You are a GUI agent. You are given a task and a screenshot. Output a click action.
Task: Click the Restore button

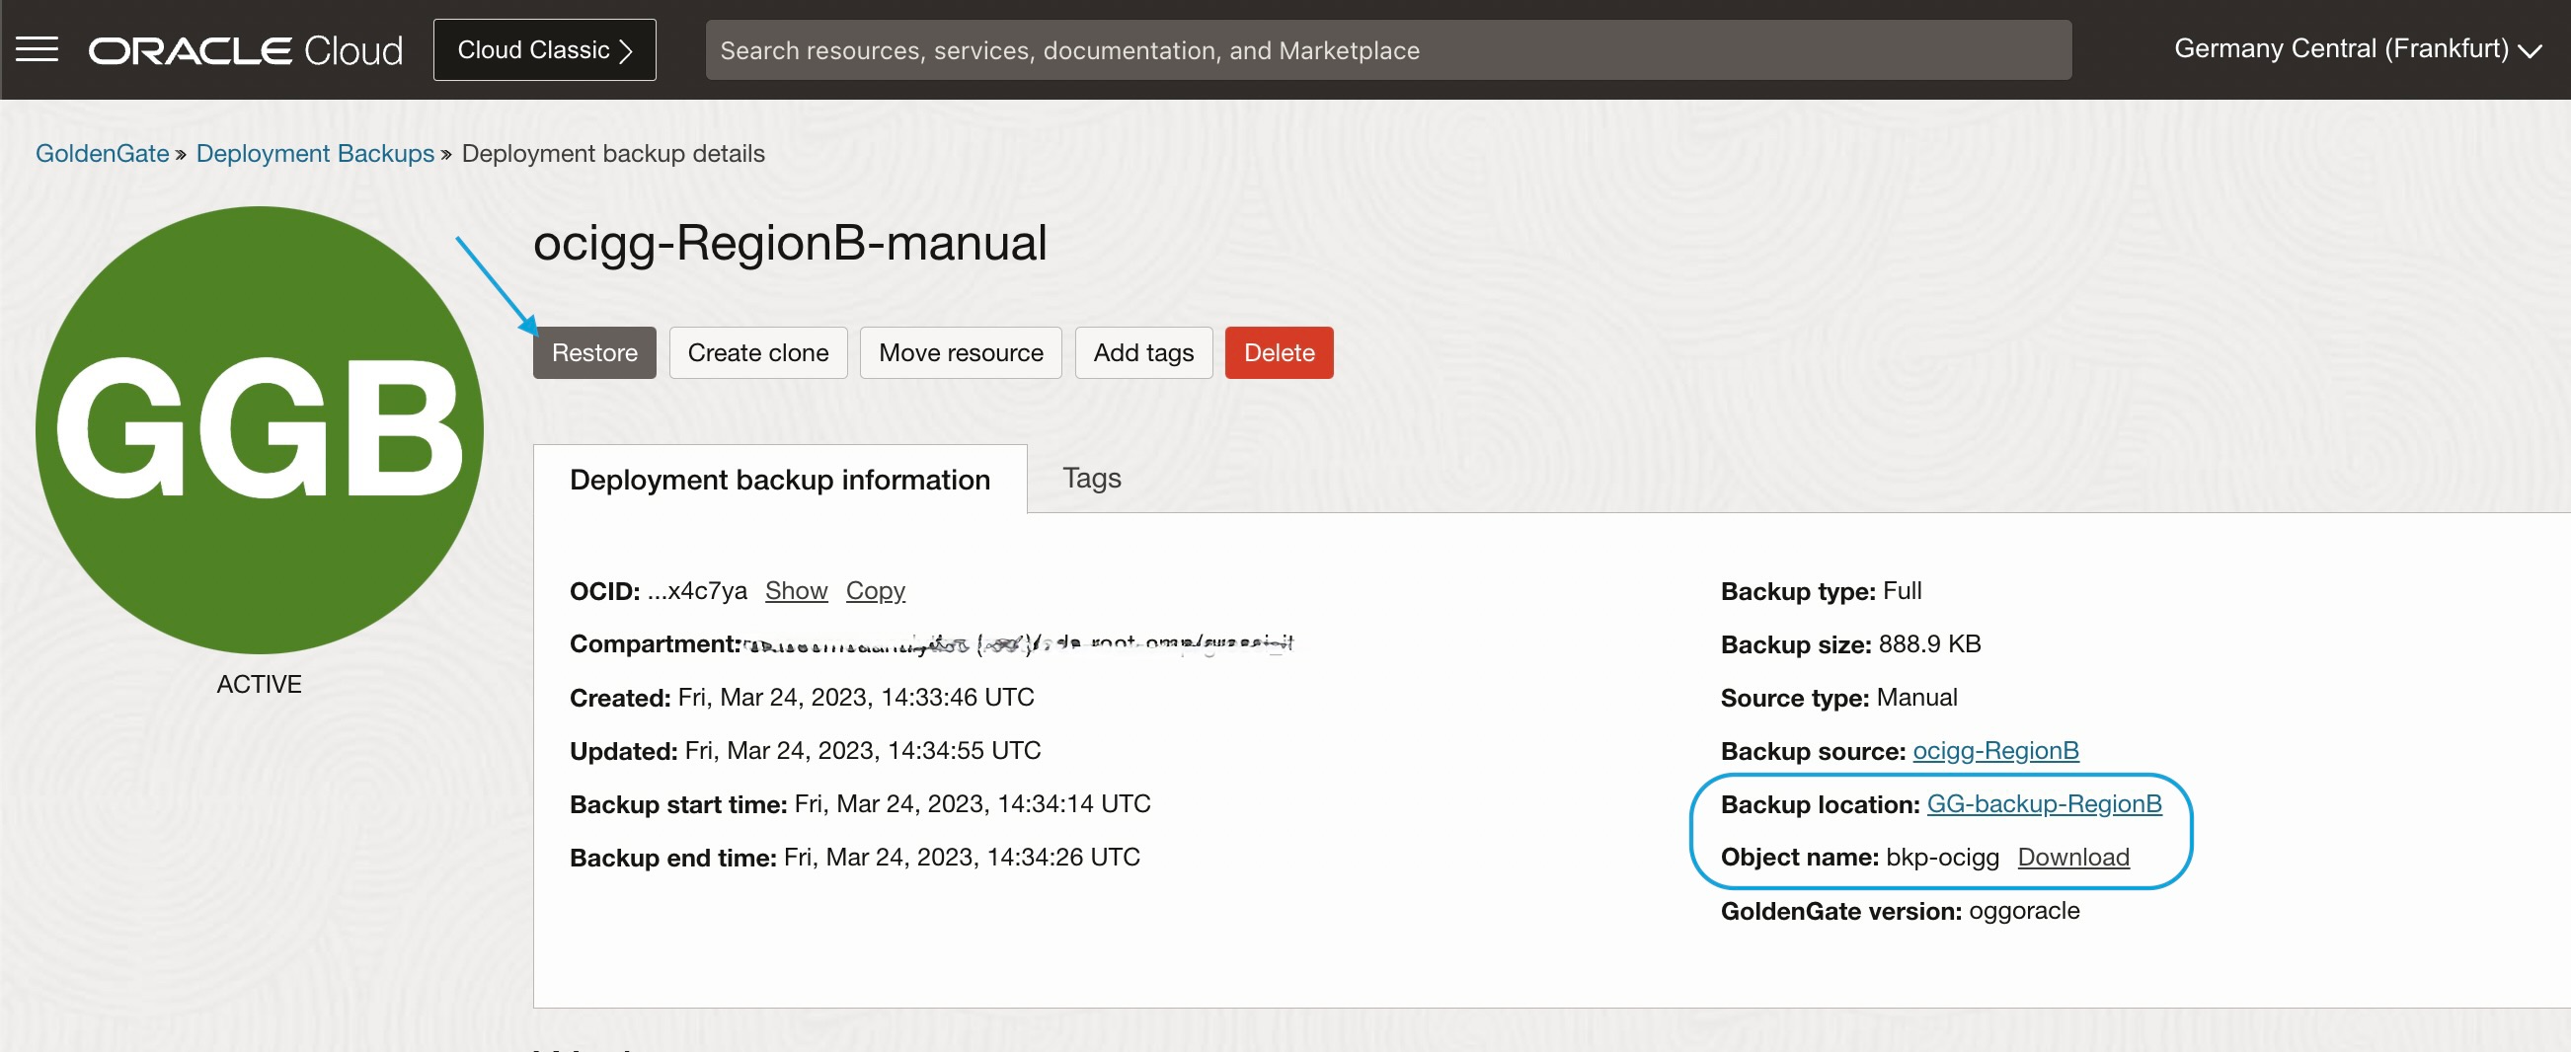tap(594, 353)
